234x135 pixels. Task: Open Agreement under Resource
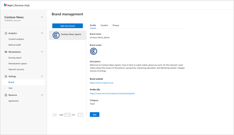[x=13, y=101]
